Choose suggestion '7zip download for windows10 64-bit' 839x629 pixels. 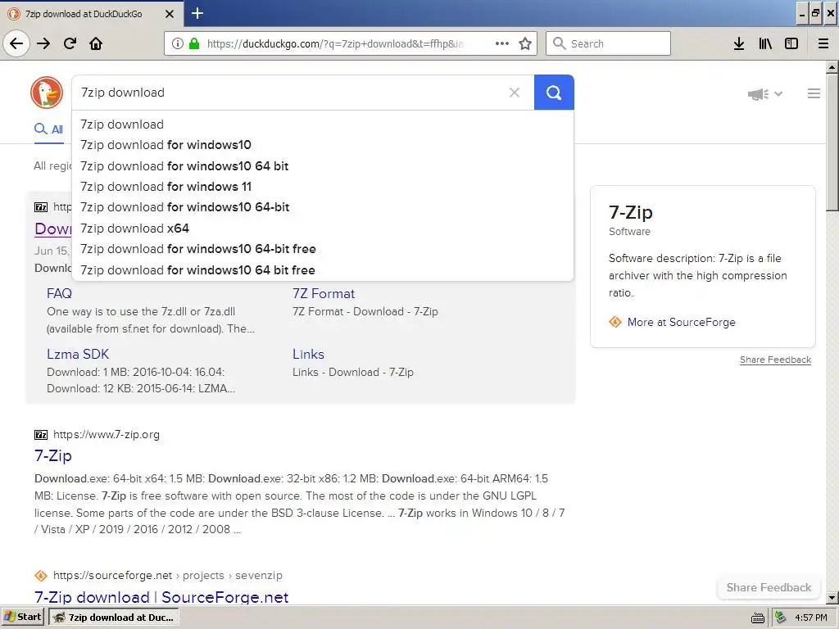pos(323,207)
